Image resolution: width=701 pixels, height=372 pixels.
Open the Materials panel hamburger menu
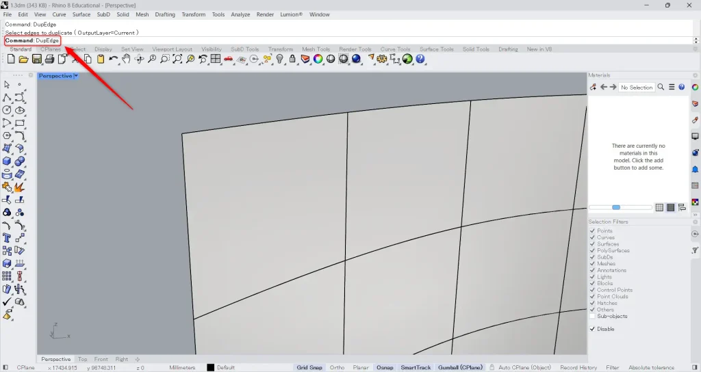pyautogui.click(x=672, y=87)
